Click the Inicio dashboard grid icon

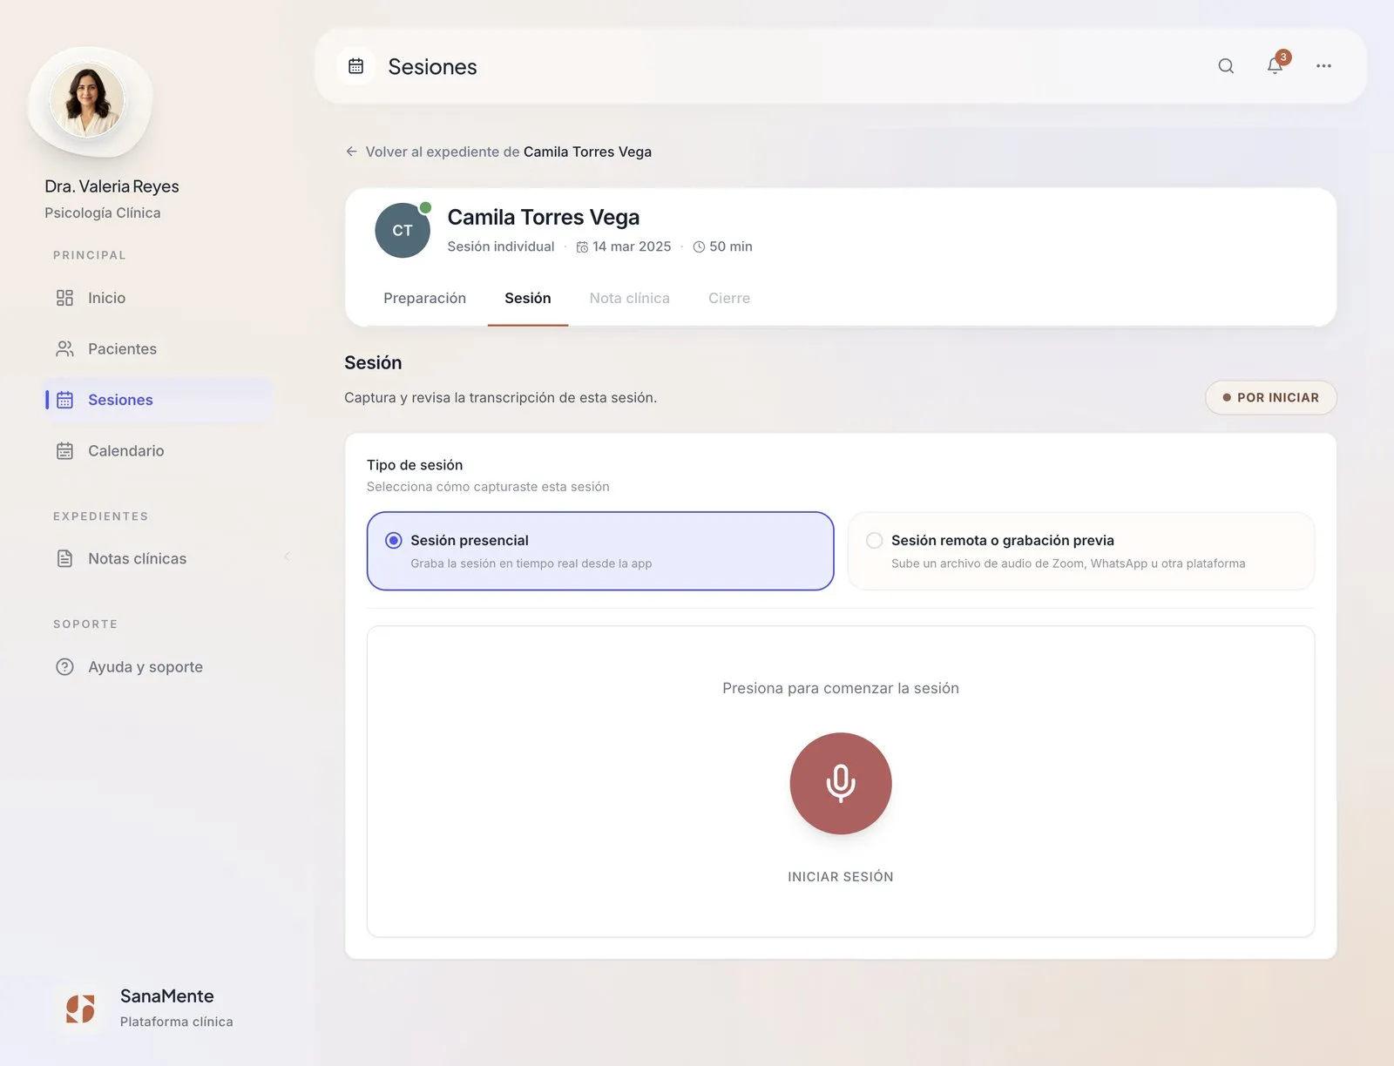(64, 298)
